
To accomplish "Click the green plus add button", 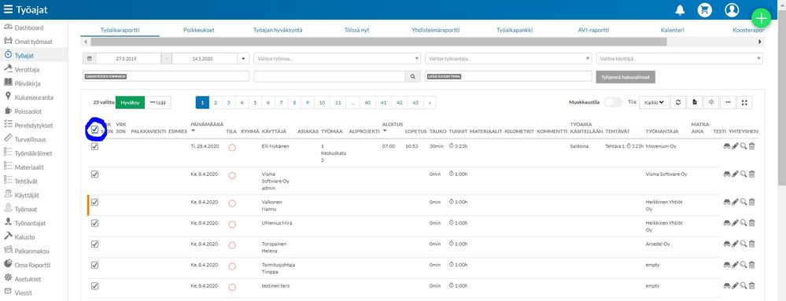I will (762, 19).
